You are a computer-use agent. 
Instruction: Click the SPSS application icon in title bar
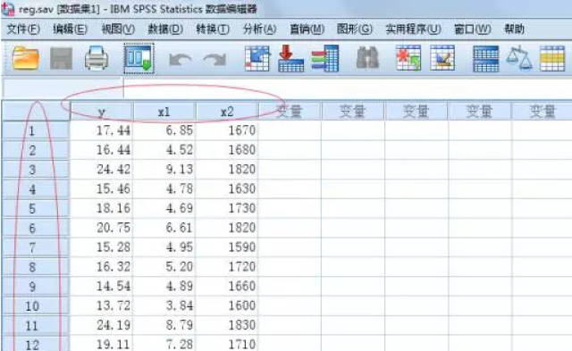[8, 9]
